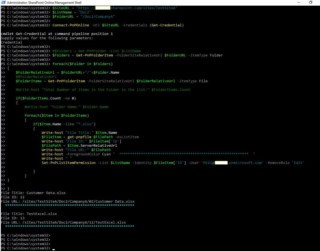The width and height of the screenshot is (320, 251).
Task: Click 'Supply values for the following parameters:' line
Action: (x=47, y=38)
